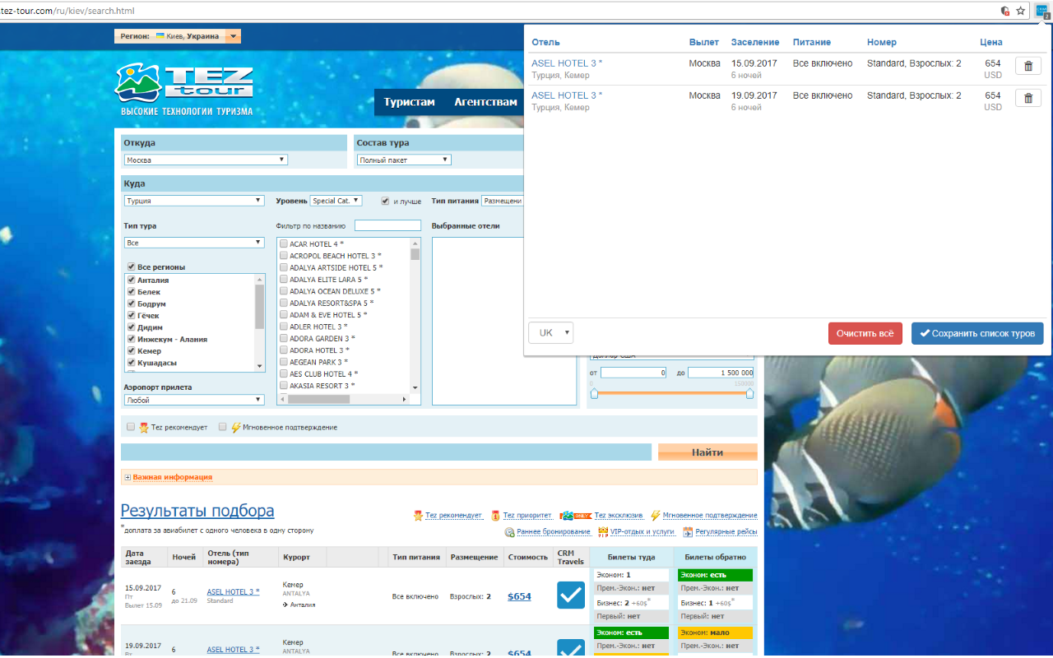The height and width of the screenshot is (658, 1053).
Task: Click the Найти search button
Action: tap(707, 452)
